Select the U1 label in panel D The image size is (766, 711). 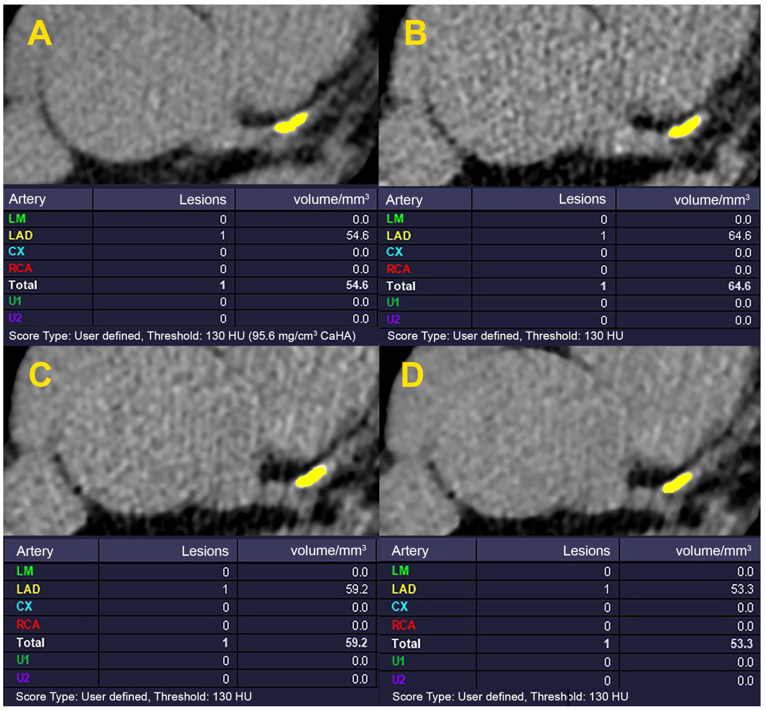pos(398,661)
